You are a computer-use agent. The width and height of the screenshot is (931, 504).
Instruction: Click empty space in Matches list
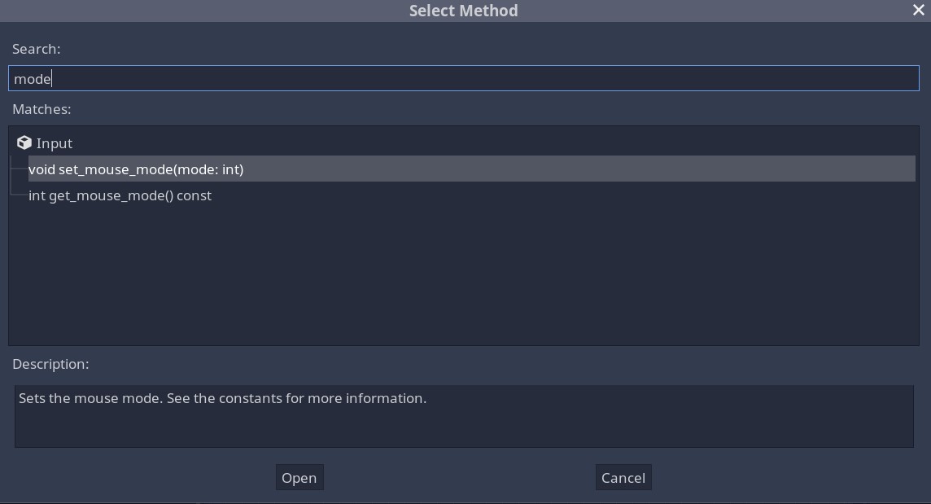pyautogui.click(x=464, y=277)
